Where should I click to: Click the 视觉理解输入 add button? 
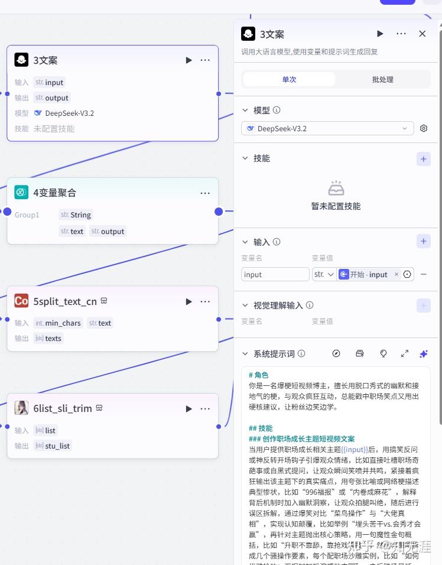[x=424, y=306]
